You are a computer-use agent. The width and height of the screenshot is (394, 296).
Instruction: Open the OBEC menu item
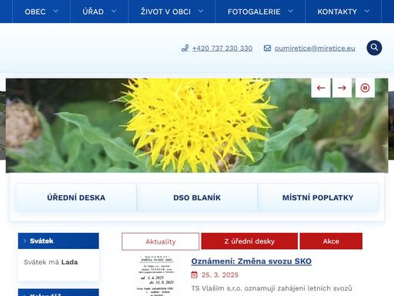point(35,12)
